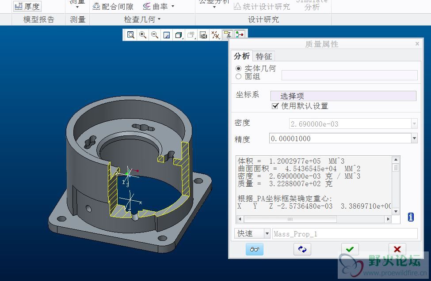Click the 密度 value field 2.690000e-03

(350, 124)
